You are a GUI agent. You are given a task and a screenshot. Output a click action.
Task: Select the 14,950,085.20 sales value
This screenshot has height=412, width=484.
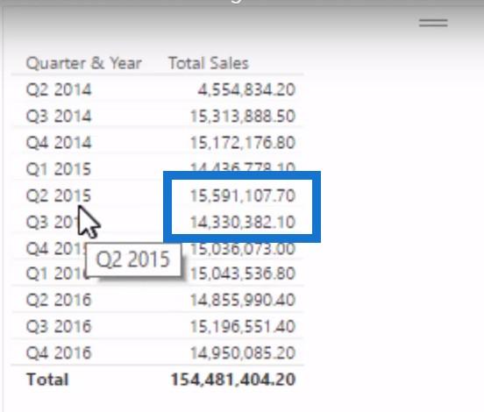pos(243,352)
